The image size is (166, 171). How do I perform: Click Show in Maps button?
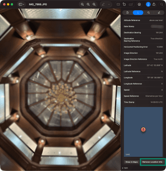tap(131, 162)
